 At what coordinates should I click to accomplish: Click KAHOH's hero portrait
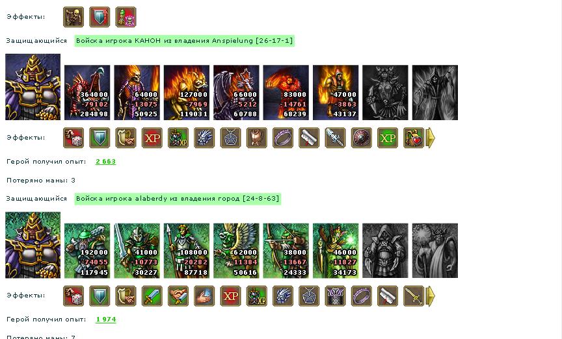33,87
